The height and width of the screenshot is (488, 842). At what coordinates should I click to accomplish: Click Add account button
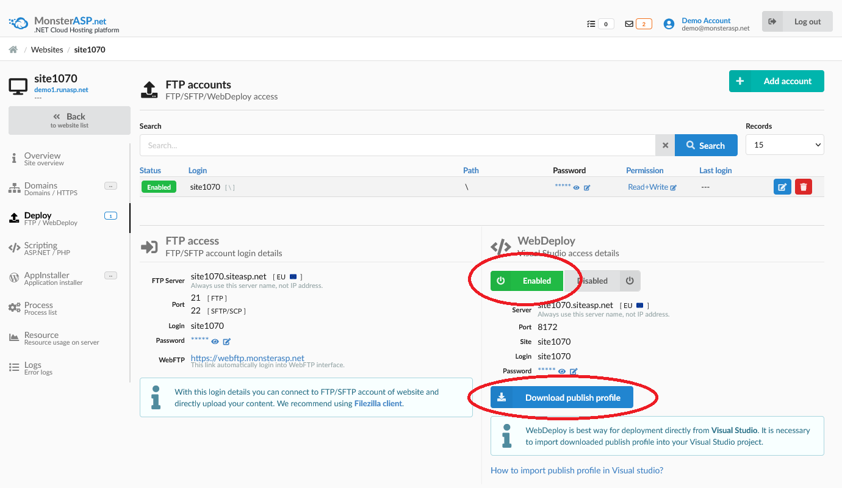click(x=776, y=81)
